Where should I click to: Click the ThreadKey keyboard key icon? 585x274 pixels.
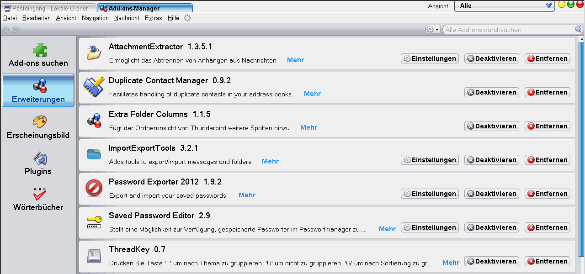93,256
